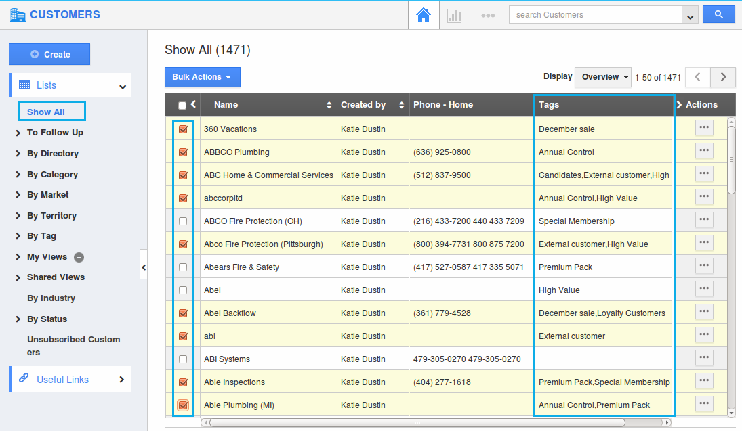Open the Display Overview dropdown
Image resolution: width=742 pixels, height=431 pixels.
pos(602,77)
